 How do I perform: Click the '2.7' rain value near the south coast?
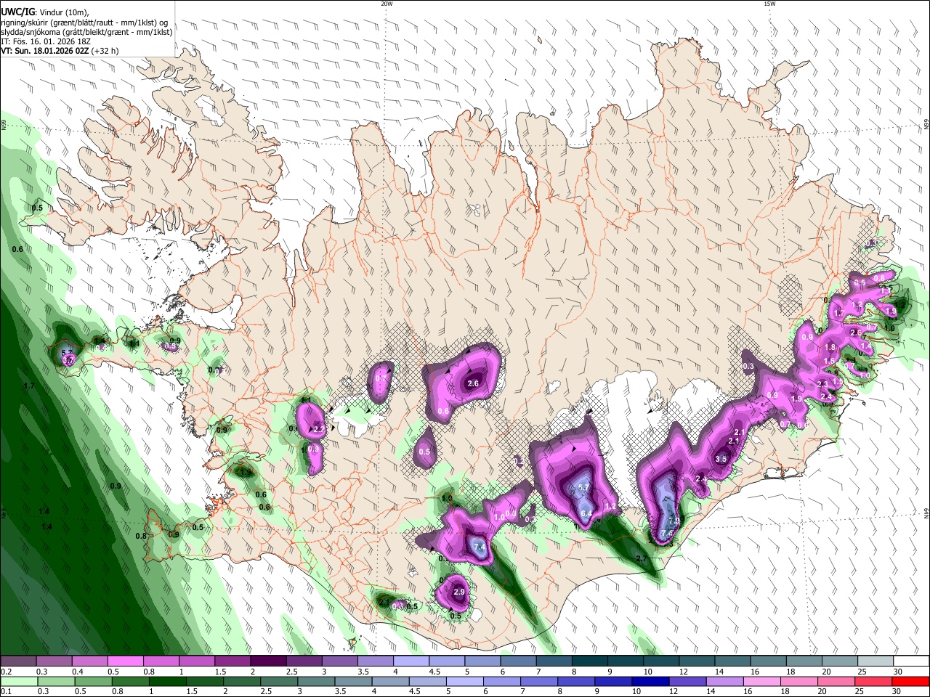click(x=641, y=558)
